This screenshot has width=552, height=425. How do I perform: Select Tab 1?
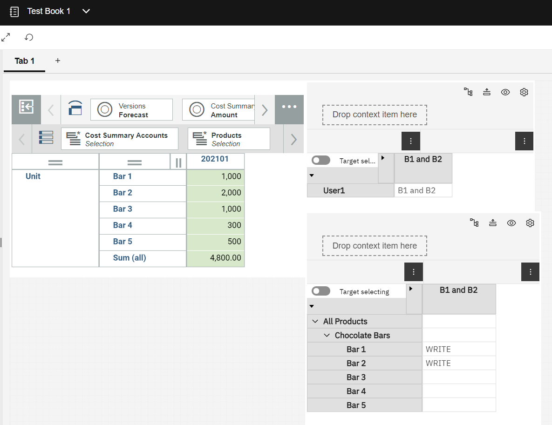(25, 61)
